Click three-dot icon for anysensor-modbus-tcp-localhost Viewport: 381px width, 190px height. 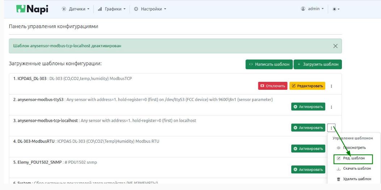pyautogui.click(x=331, y=128)
